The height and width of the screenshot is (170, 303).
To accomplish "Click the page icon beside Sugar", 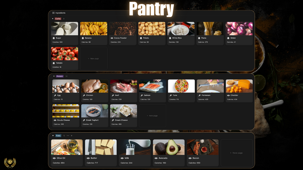I will tap(54, 38).
